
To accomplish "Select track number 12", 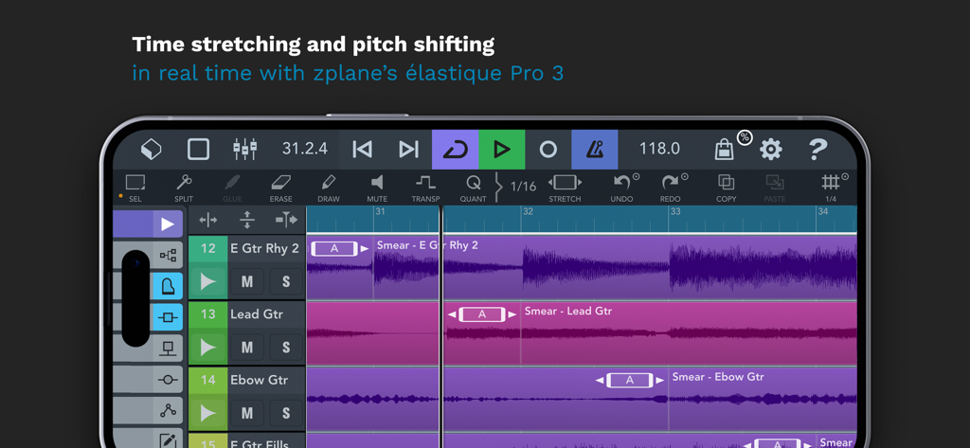I will pyautogui.click(x=207, y=248).
